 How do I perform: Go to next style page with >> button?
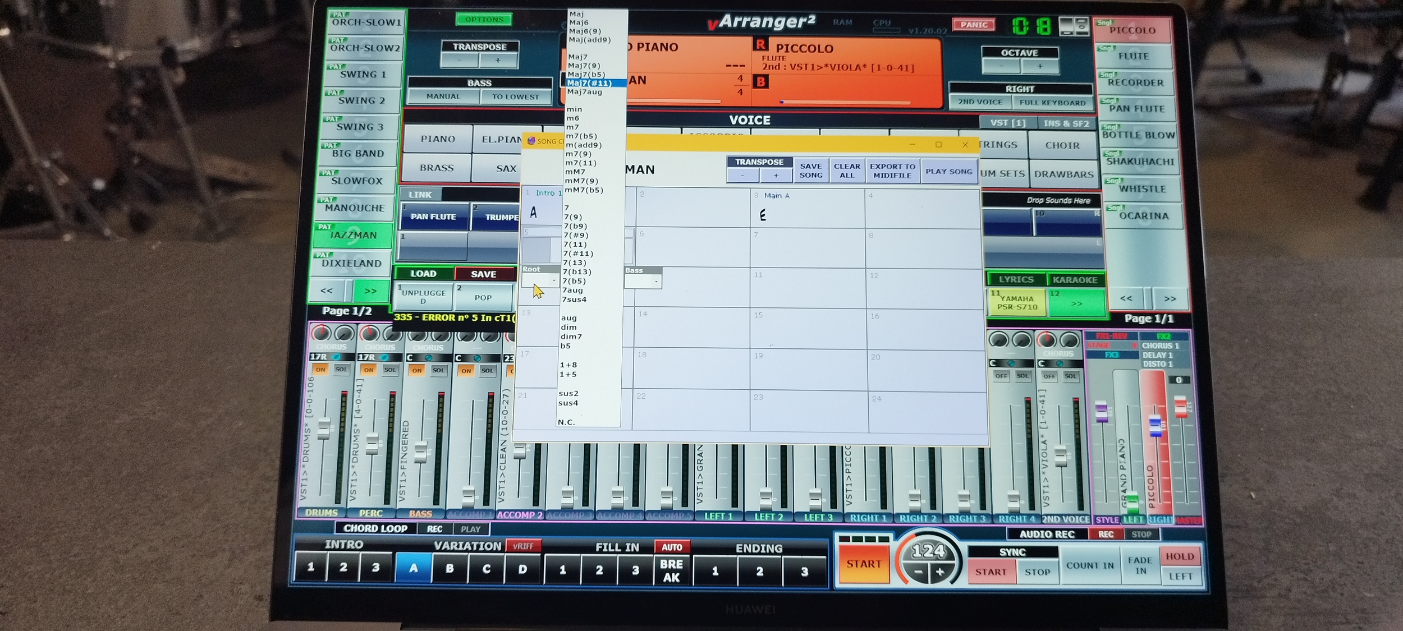[x=371, y=291]
